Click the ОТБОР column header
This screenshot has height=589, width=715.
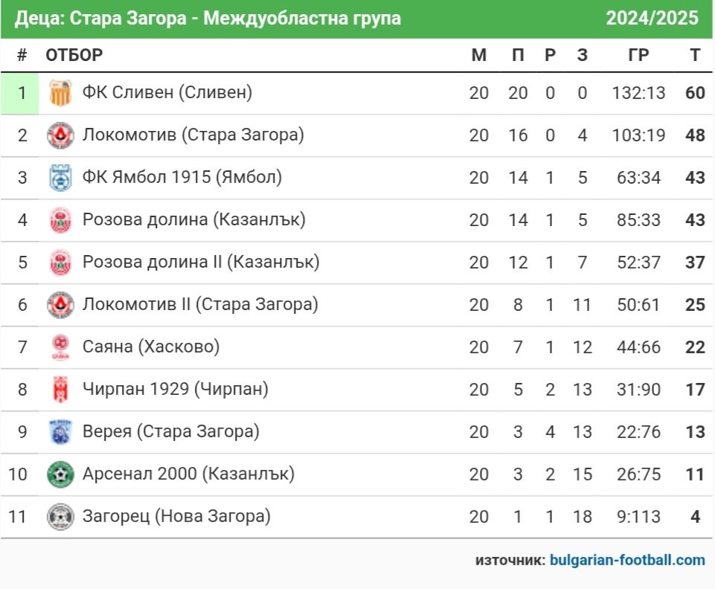pyautogui.click(x=74, y=55)
